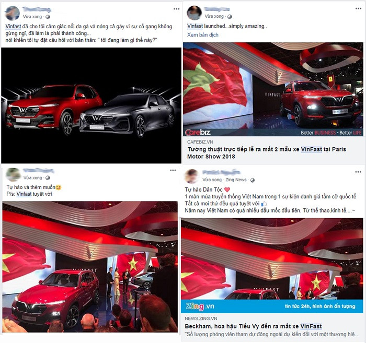Screen dimensions: 366x343
Task: Open three-dot menu on 'Tự hào Dân Tộc' post
Action: (x=358, y=172)
